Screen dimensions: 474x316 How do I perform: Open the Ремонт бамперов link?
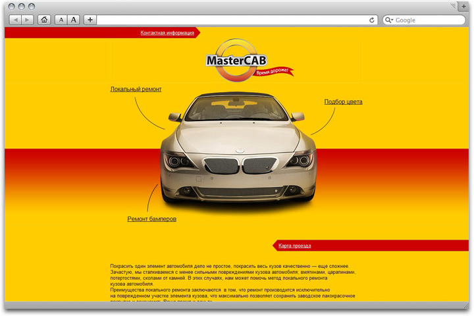click(152, 219)
